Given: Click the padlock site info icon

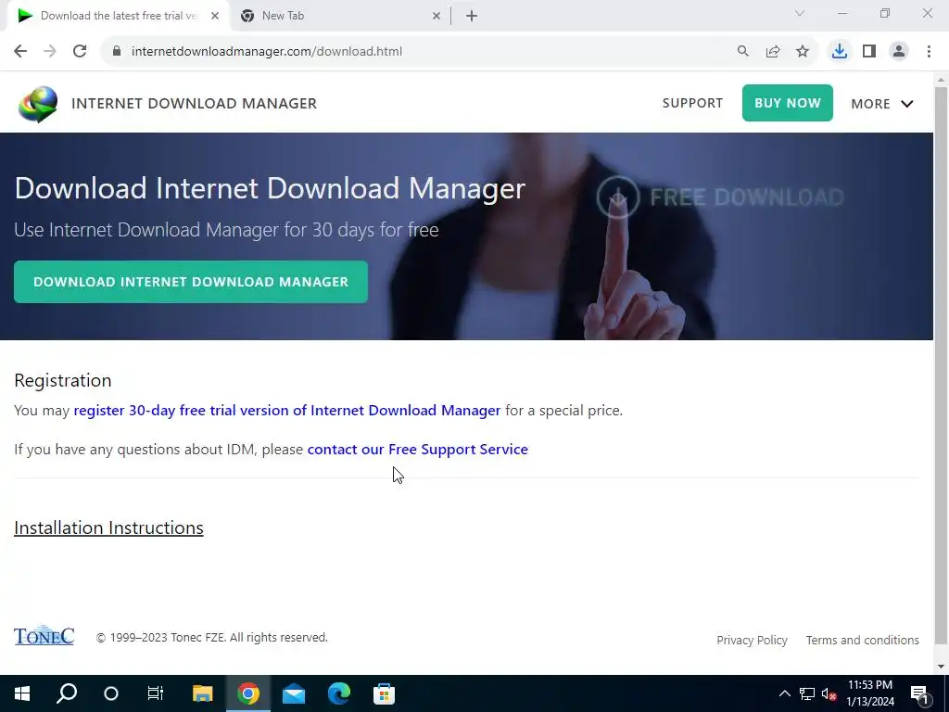Looking at the screenshot, I should point(117,52).
